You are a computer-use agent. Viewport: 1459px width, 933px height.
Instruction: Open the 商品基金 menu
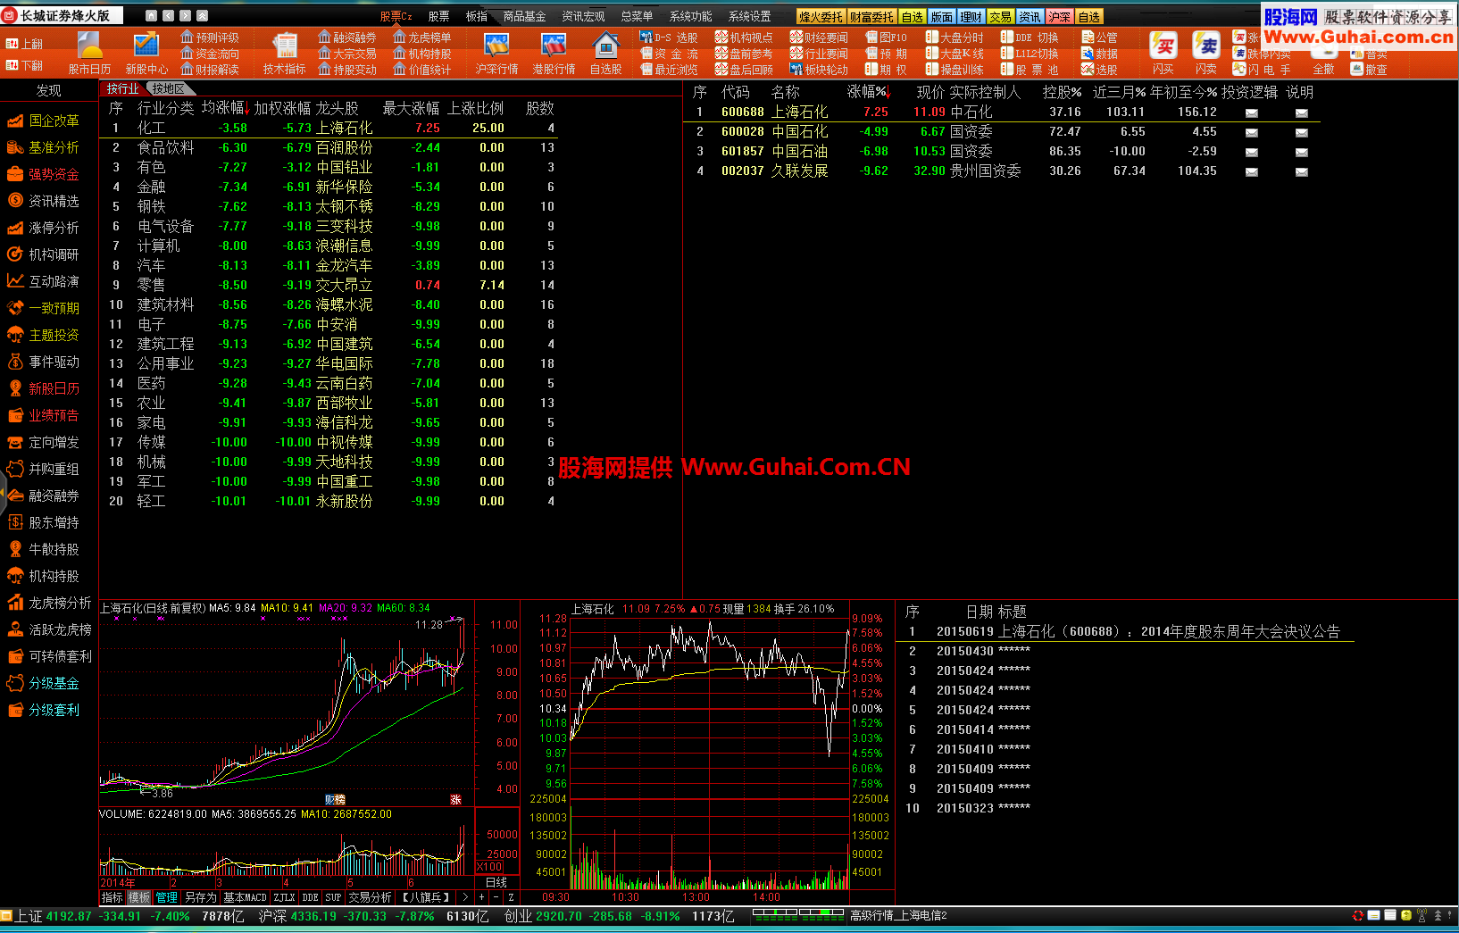[524, 16]
